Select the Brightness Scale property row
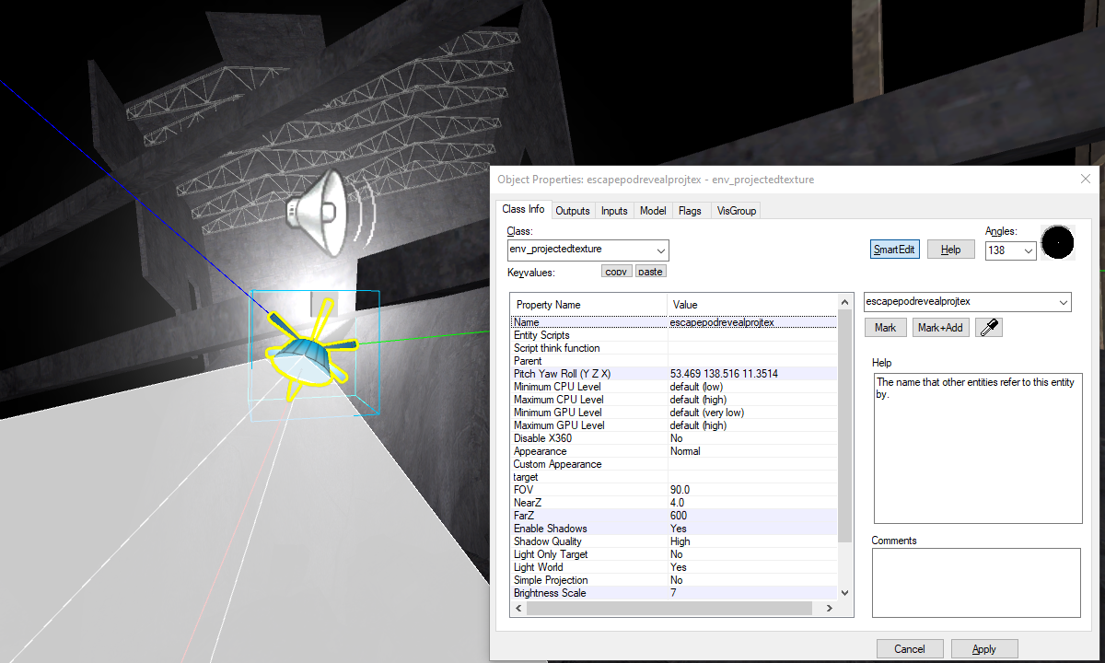The height and width of the screenshot is (663, 1105). (x=674, y=593)
